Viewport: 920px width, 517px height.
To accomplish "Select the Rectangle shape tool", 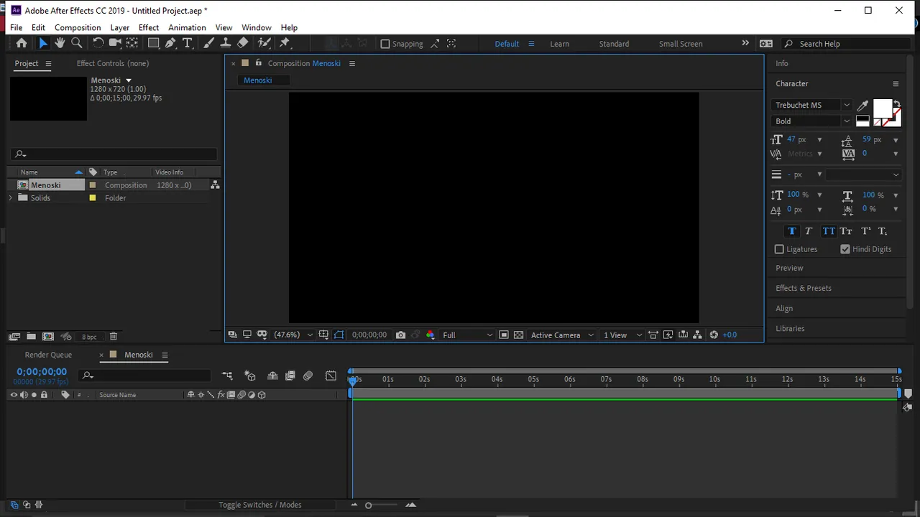I will [153, 43].
